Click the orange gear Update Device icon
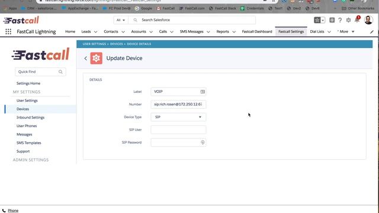This screenshot has height=213, width=379. [x=96, y=58]
